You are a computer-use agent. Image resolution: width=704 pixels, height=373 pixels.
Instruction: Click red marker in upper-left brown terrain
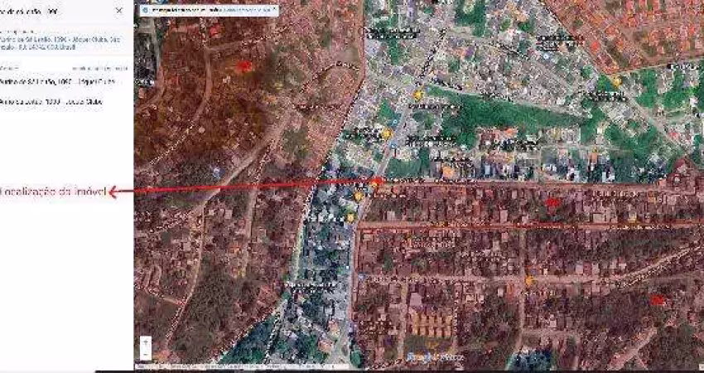(x=244, y=65)
